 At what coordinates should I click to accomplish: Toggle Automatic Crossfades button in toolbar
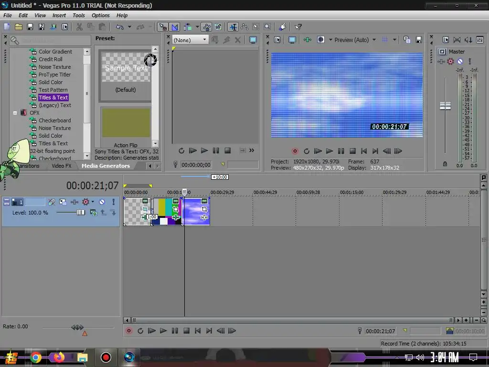175,27
